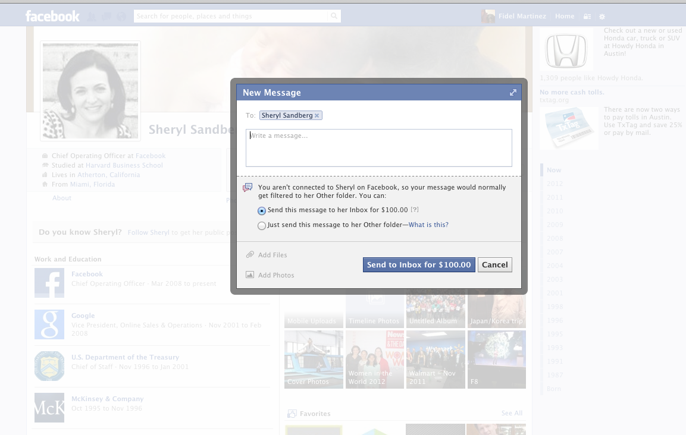Click the Google workplace logo icon
Screen dimensions: 686x435
pyautogui.click(x=49, y=324)
